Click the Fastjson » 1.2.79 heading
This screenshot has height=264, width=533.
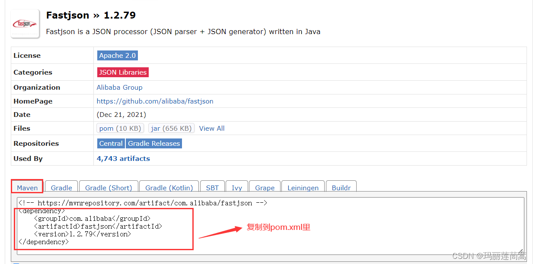(x=91, y=15)
